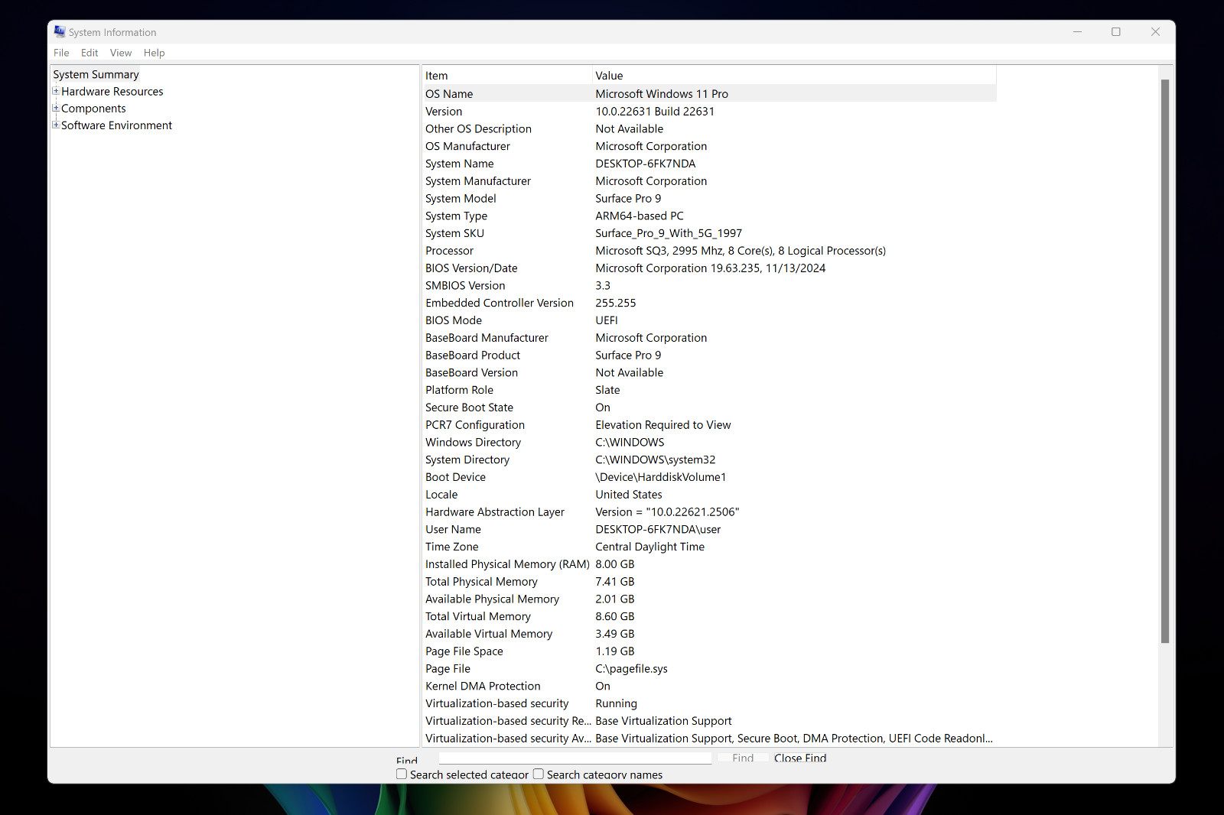The image size is (1224, 815).
Task: Select the System Model row label
Action: (x=461, y=199)
